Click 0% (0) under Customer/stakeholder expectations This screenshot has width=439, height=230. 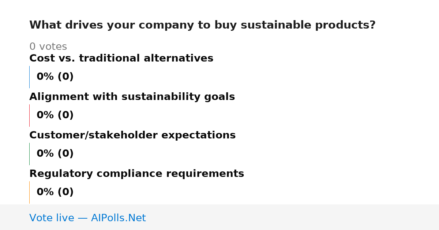point(55,154)
